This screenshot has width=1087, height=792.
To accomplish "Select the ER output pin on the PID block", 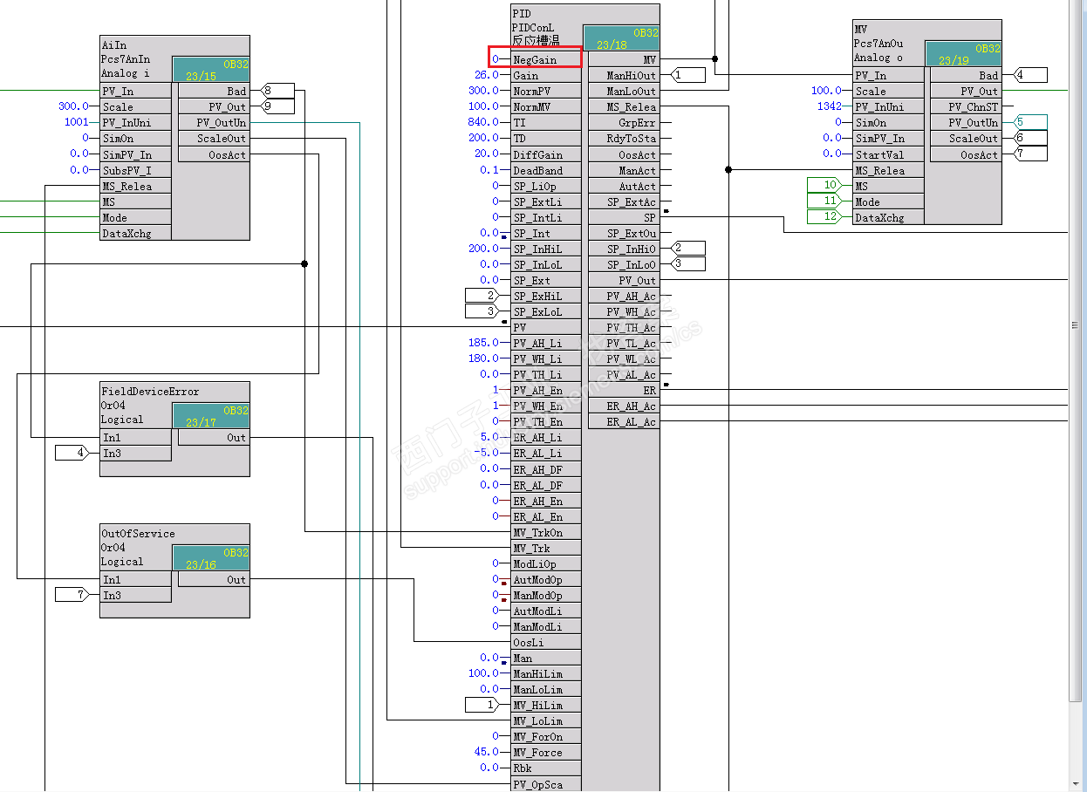I will (x=623, y=390).
